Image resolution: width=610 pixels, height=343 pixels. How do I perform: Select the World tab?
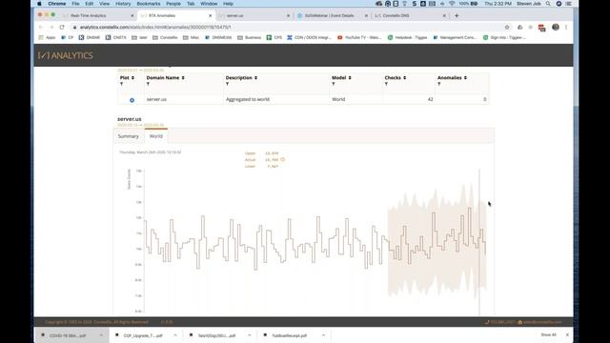click(156, 136)
